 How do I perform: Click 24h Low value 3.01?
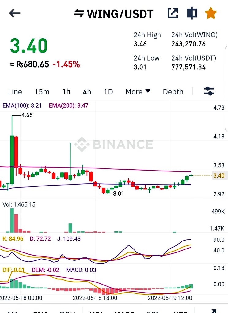140,67
